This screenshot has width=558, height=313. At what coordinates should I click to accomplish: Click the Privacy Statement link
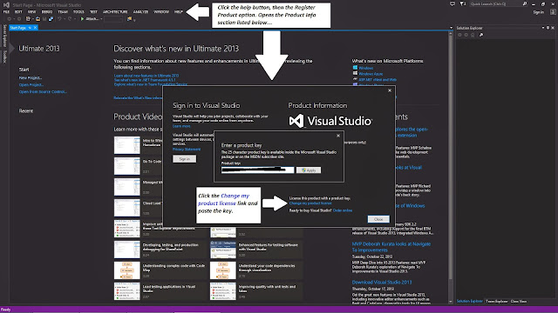(187, 150)
